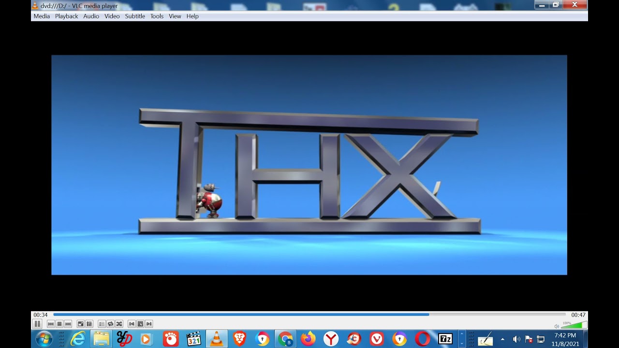Screen dimensions: 619x348
Task: Open the Video menu
Action: click(112, 16)
